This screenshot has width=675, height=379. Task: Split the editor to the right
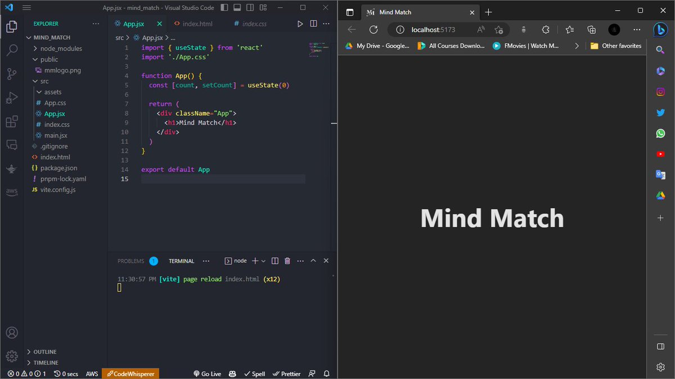[313, 24]
